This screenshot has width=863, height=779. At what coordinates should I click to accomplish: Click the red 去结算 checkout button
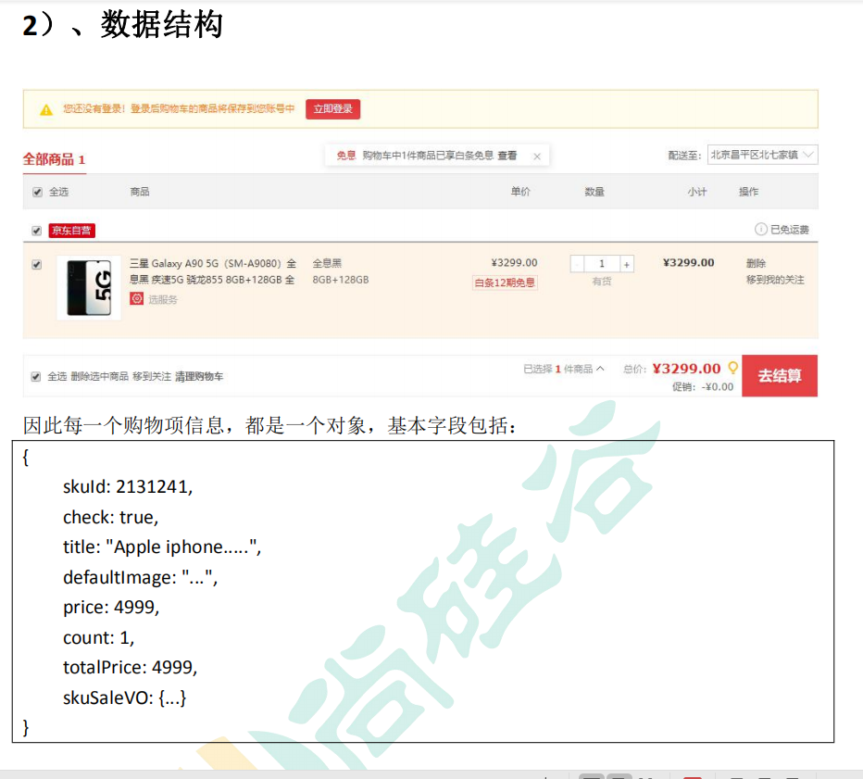(x=780, y=375)
